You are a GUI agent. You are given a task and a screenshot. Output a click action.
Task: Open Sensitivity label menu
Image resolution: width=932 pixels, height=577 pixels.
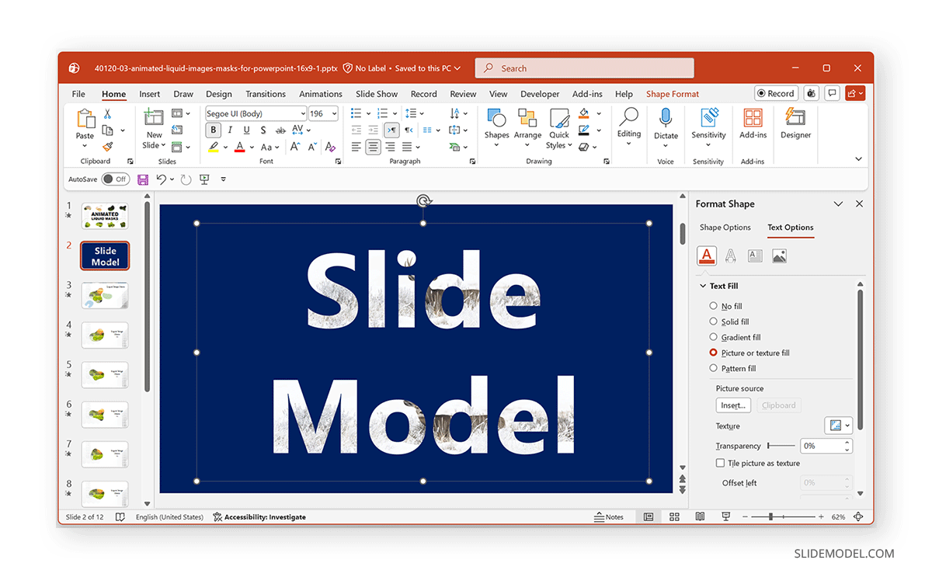[x=708, y=128]
